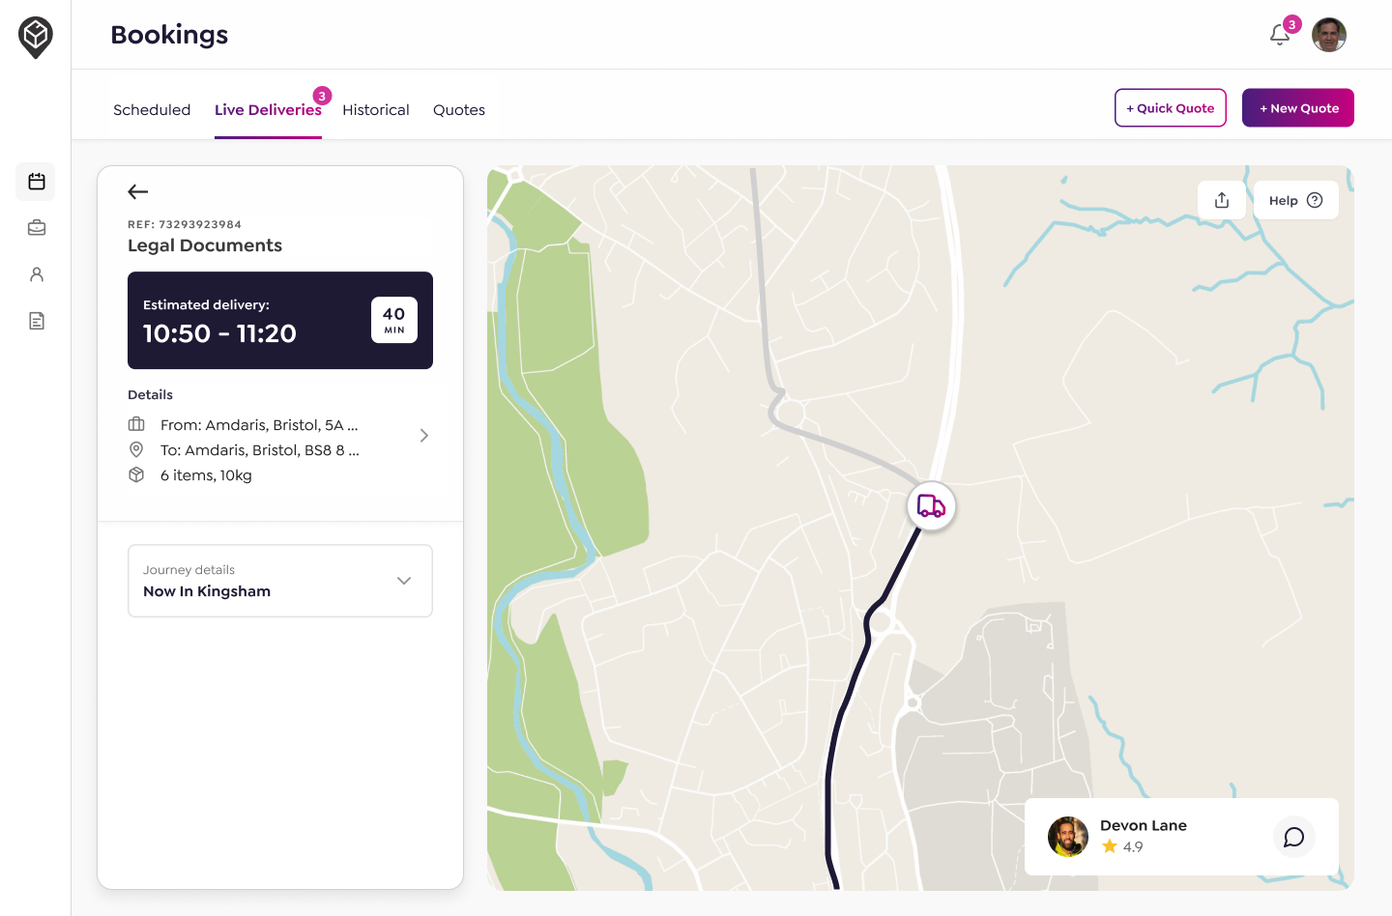The image size is (1392, 916).
Task: Click the notification bell icon
Action: pyautogui.click(x=1280, y=35)
